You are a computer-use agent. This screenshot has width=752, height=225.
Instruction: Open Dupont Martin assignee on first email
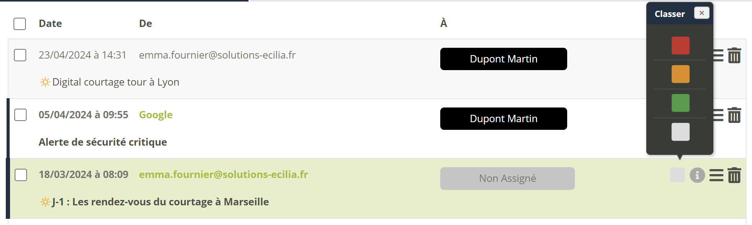[x=503, y=59]
